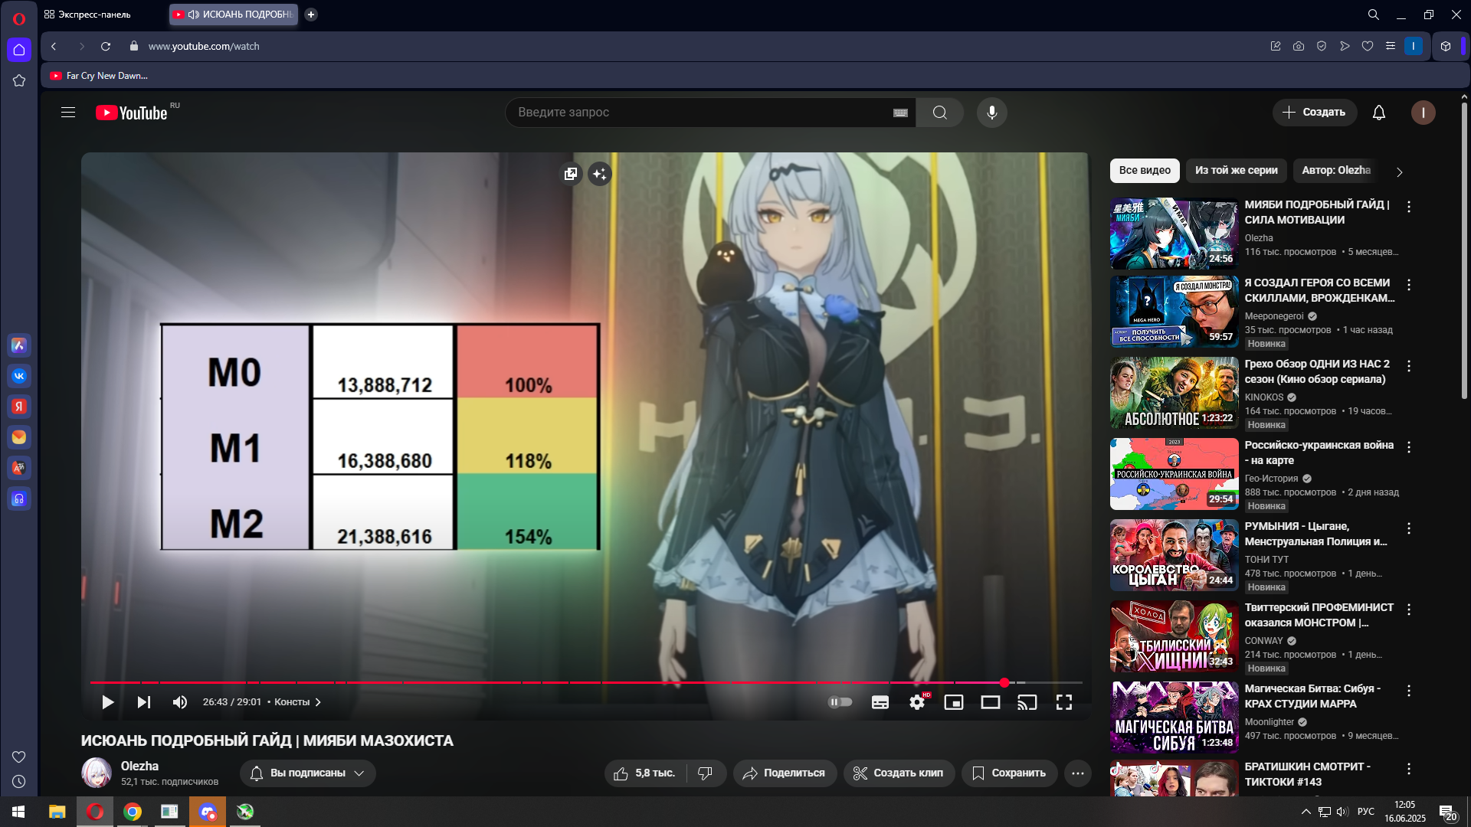Screen dimensions: 1471x827
Task: Select Из той же серии chip
Action: pyautogui.click(x=1237, y=171)
